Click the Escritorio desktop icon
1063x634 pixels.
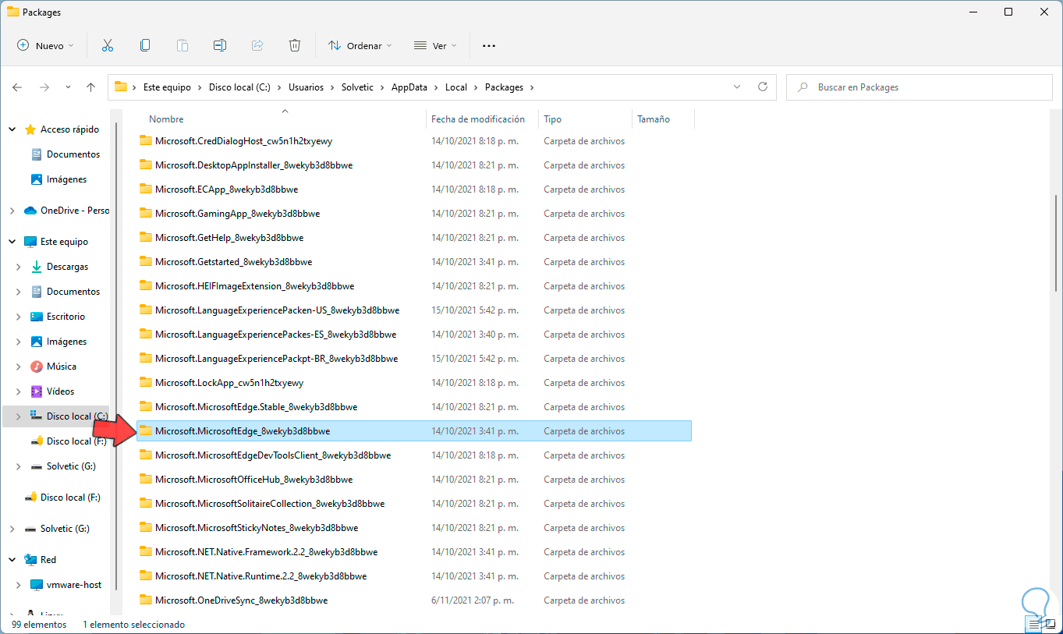[37, 317]
